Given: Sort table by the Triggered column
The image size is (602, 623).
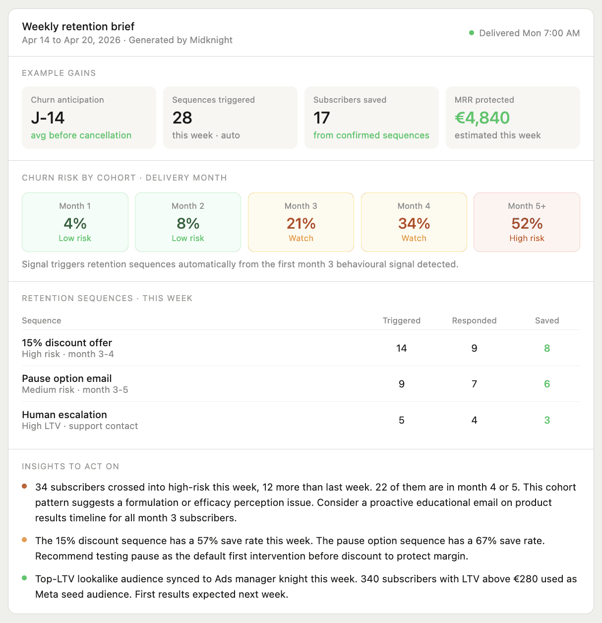Looking at the screenshot, I should [401, 320].
